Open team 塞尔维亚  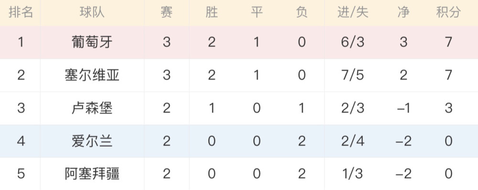coord(92,75)
